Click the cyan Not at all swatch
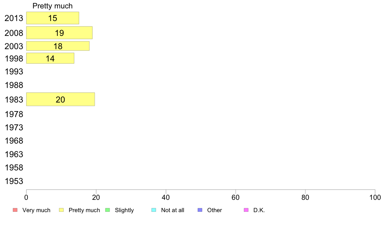This screenshot has width=384, height=238. 154,210
